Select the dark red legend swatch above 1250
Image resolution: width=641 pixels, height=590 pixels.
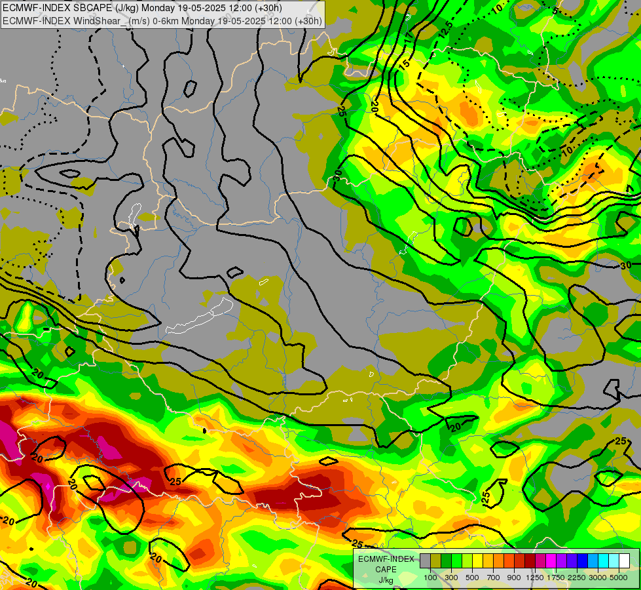click(530, 560)
